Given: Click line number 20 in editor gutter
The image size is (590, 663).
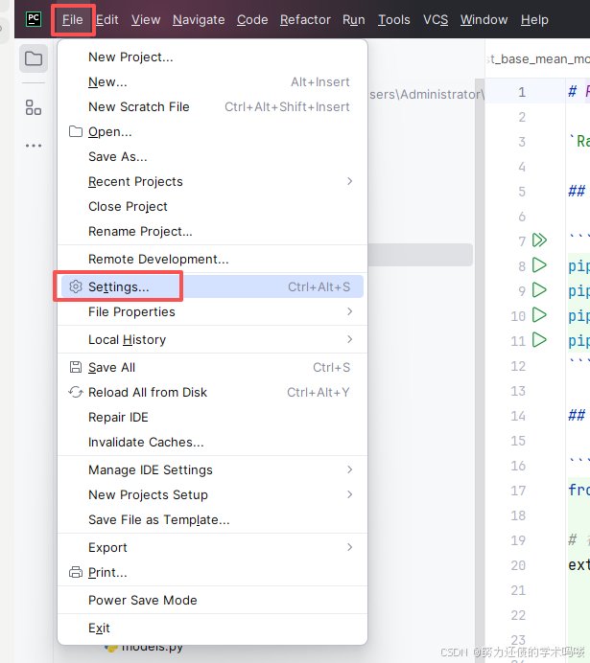Looking at the screenshot, I should pos(518,565).
